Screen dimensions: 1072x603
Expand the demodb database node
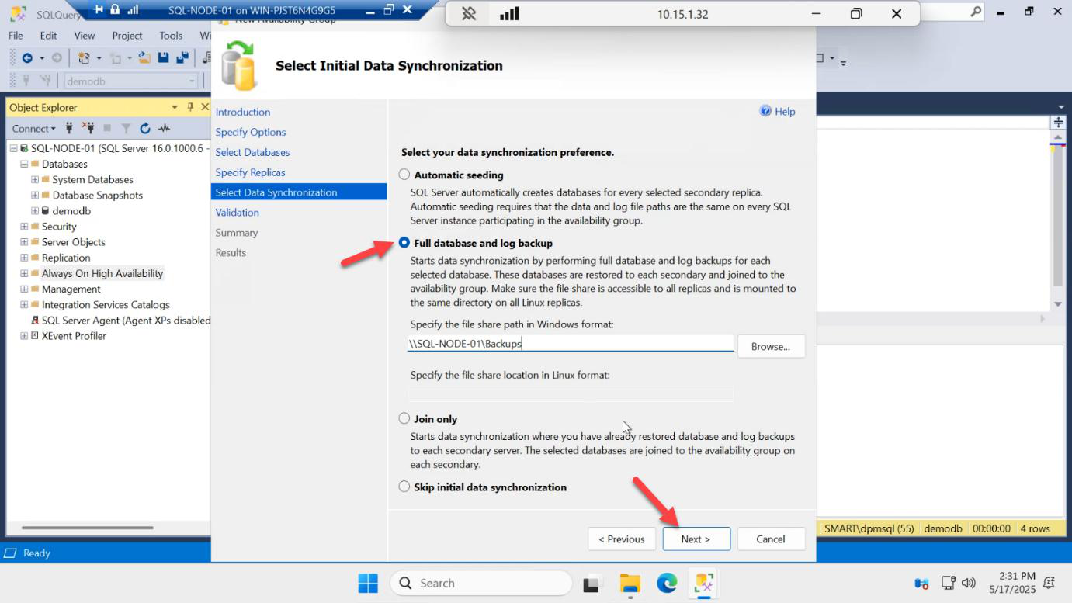(x=35, y=210)
